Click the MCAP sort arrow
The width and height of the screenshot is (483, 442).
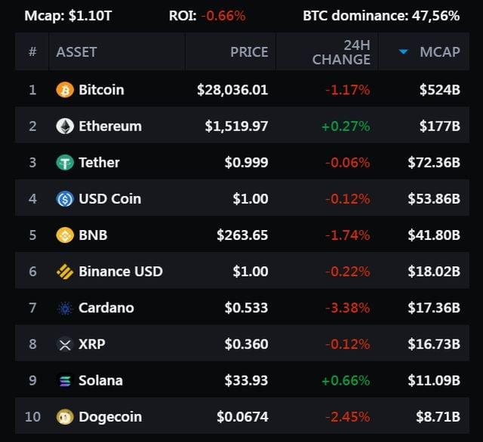[404, 51]
